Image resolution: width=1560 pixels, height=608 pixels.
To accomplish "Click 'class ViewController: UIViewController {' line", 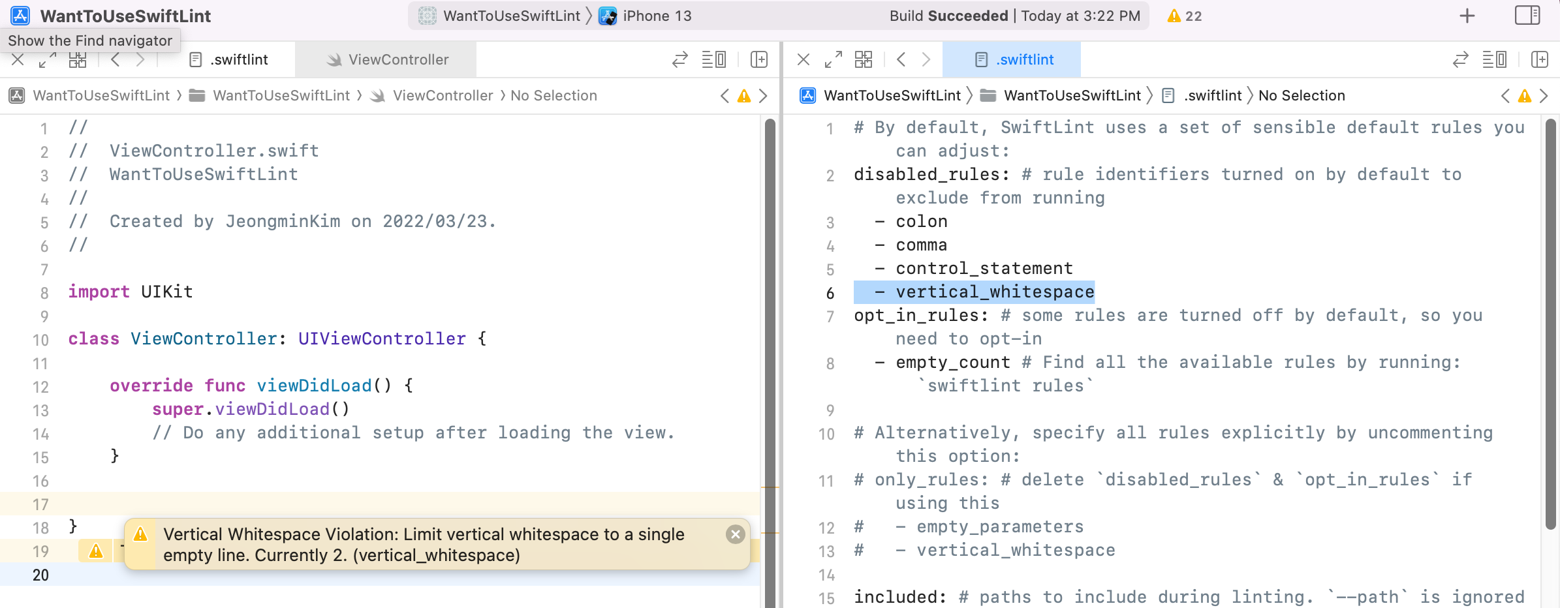I will click(x=277, y=339).
